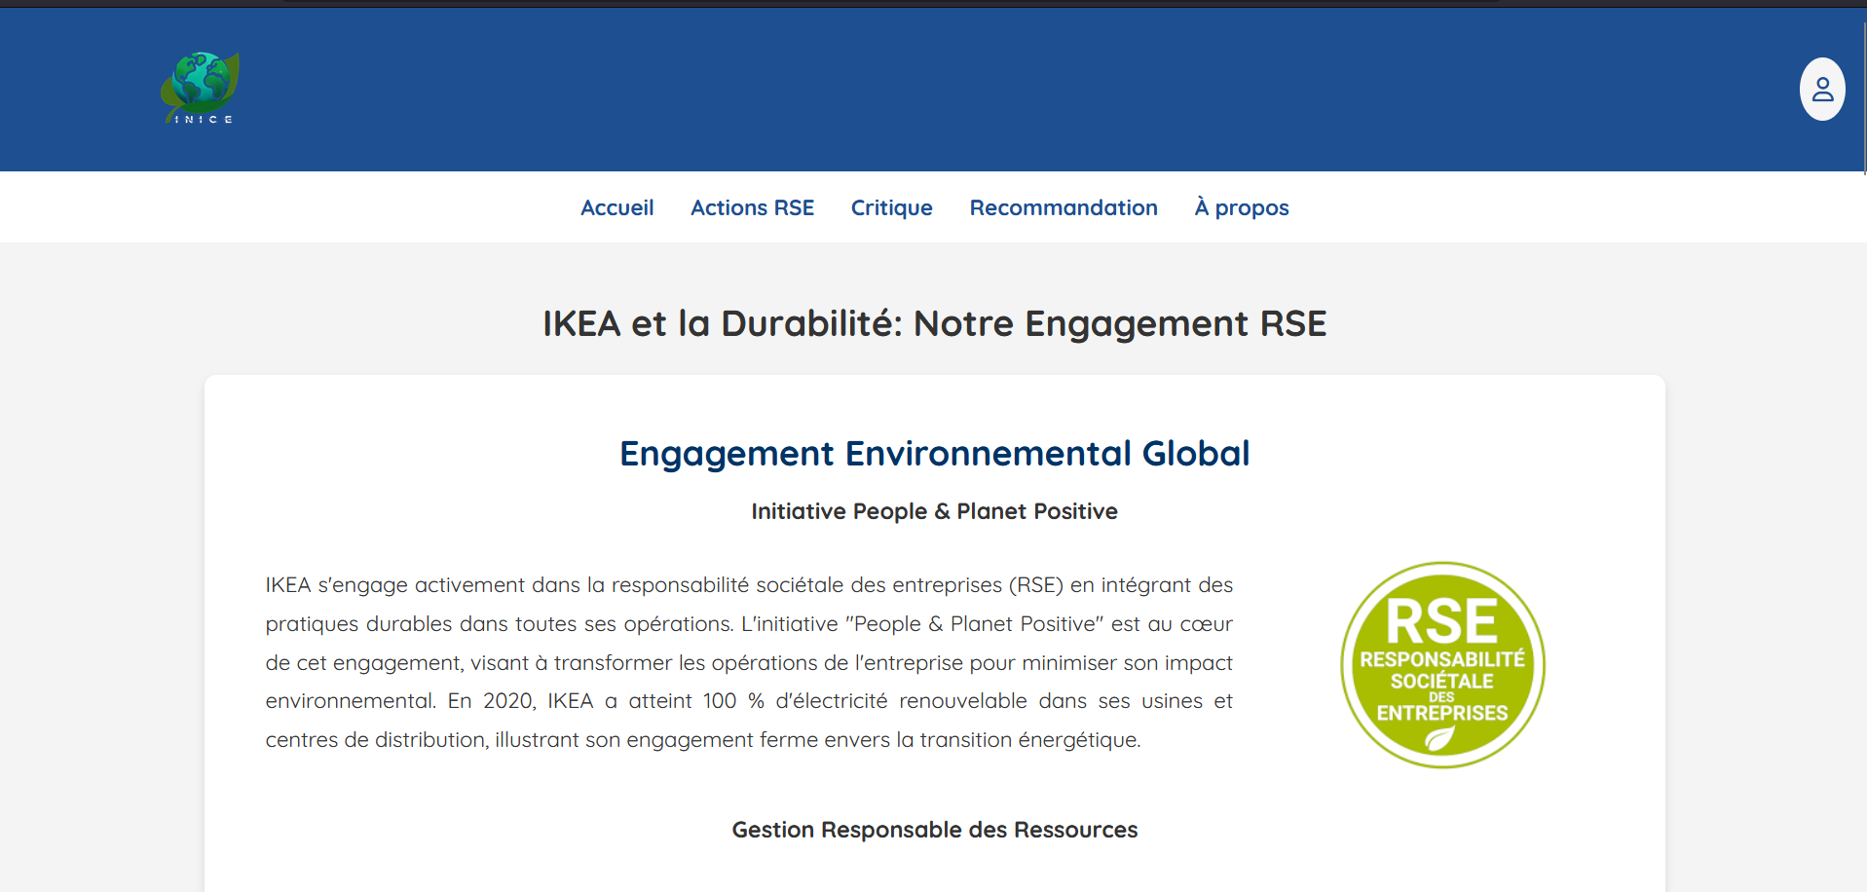1867x892 pixels.
Task: Select the Initiative People & Planet Positive subheading
Action: (934, 511)
